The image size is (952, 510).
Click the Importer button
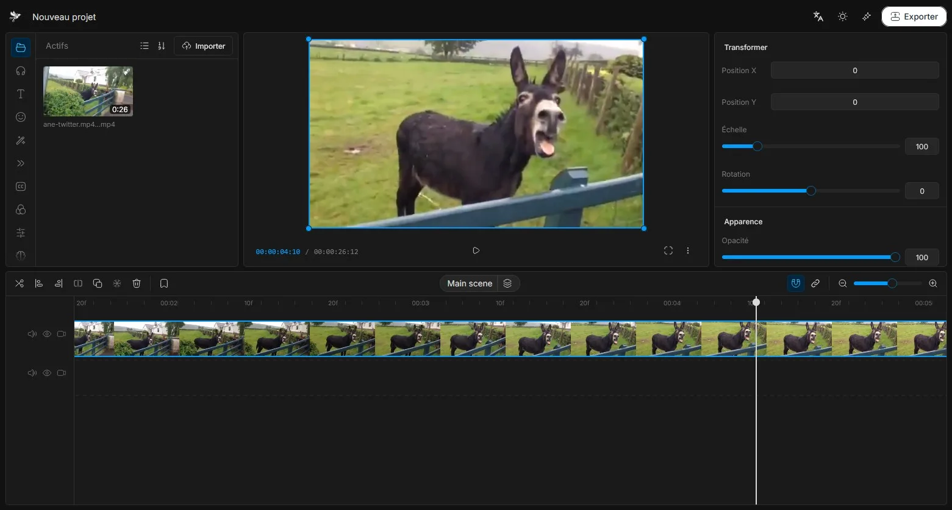coord(203,46)
